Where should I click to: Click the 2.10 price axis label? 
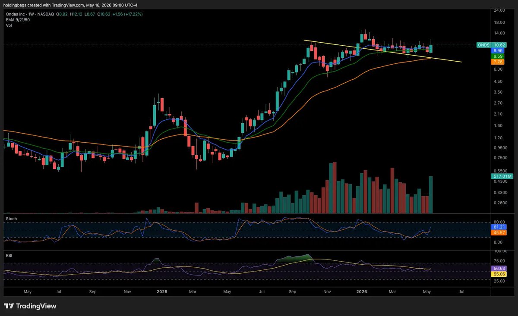(498, 114)
